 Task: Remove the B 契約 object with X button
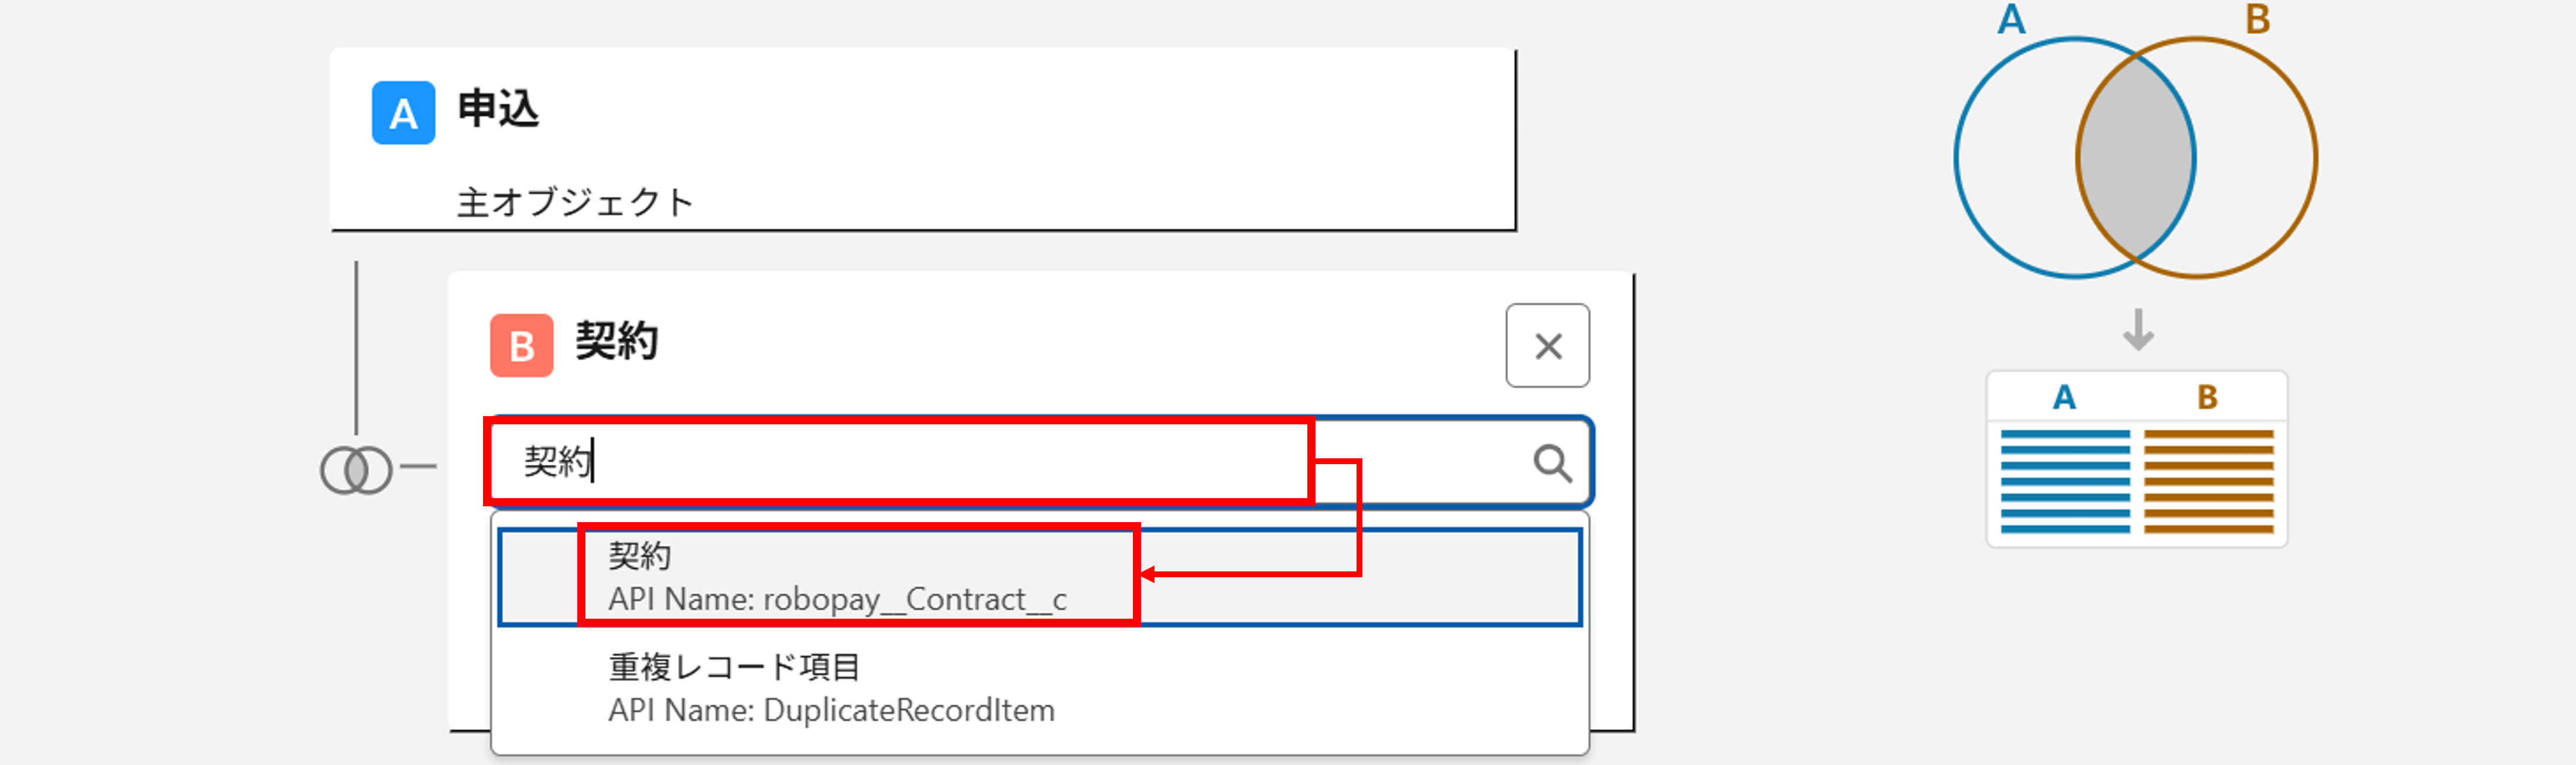[x=1547, y=346]
